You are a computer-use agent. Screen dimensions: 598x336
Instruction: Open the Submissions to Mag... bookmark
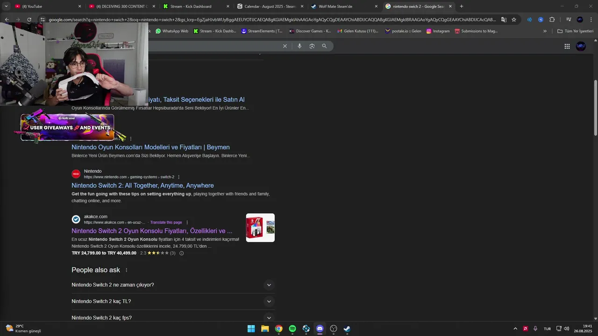click(476, 31)
